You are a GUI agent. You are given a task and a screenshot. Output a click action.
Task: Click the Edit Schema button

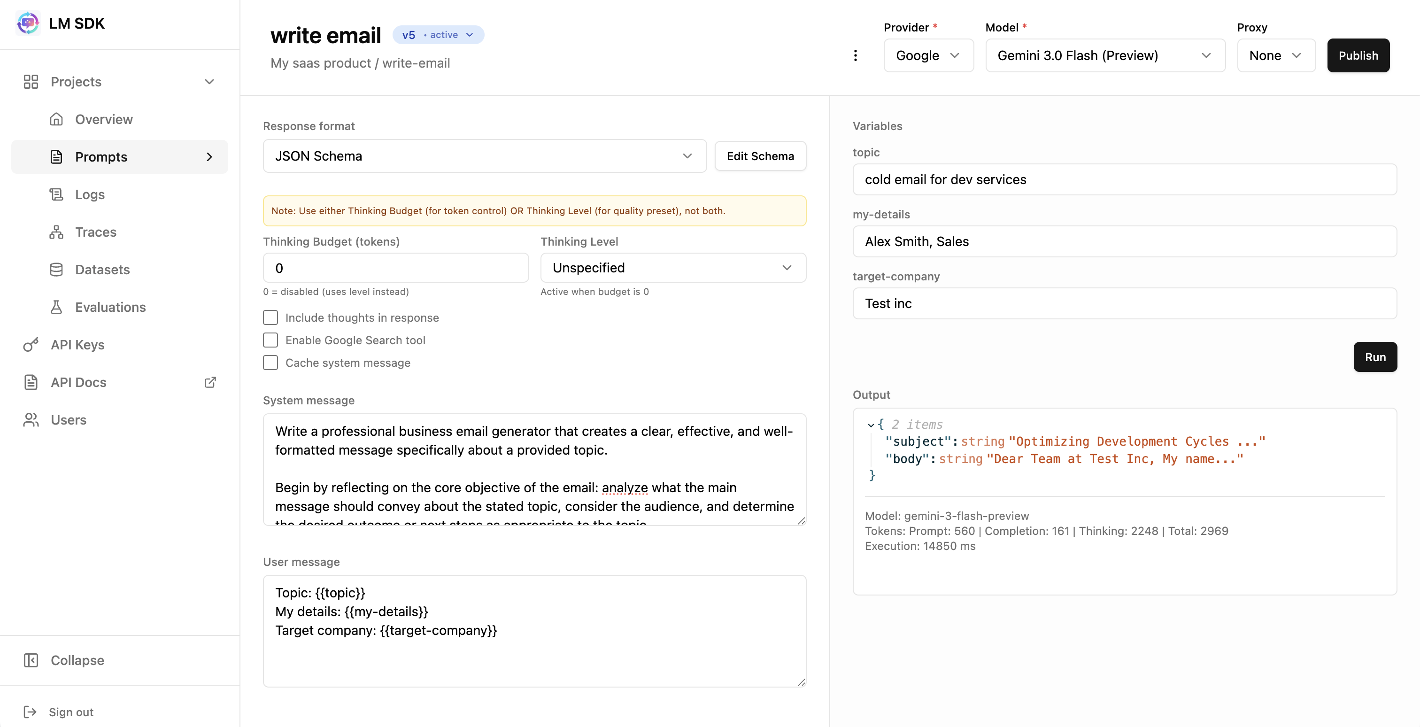[x=760, y=156]
